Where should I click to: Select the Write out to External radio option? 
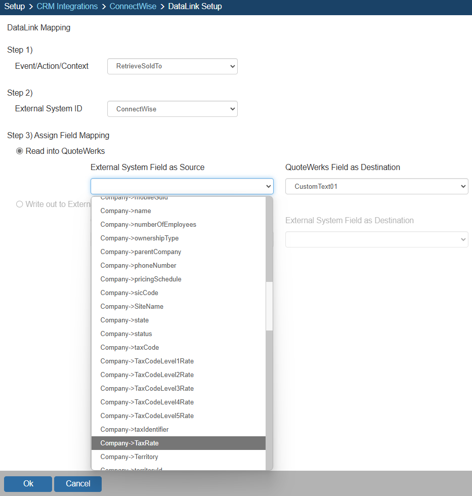(x=20, y=204)
